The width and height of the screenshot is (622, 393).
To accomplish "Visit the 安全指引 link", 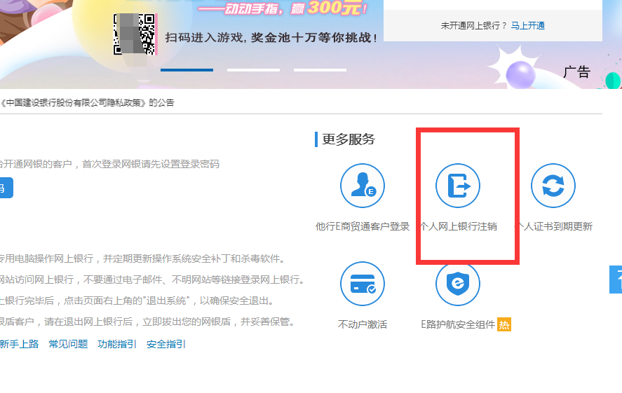I will (166, 344).
